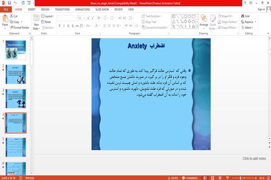Viewport: 271px width, 180px height.
Task: Click the Shape Outline button
Action: (228, 22)
